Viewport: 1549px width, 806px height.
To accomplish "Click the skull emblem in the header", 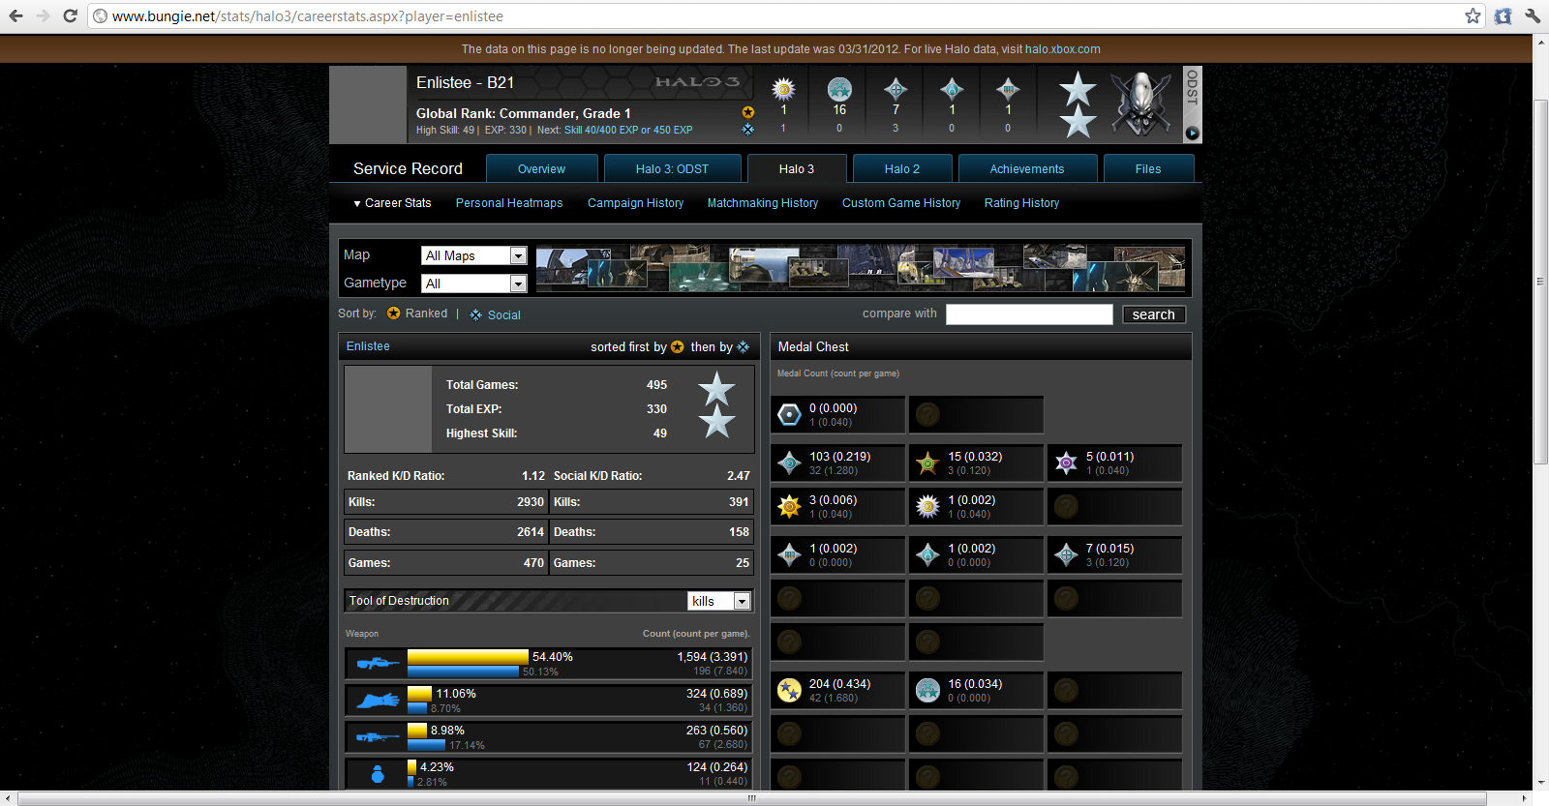I will pos(1141,104).
